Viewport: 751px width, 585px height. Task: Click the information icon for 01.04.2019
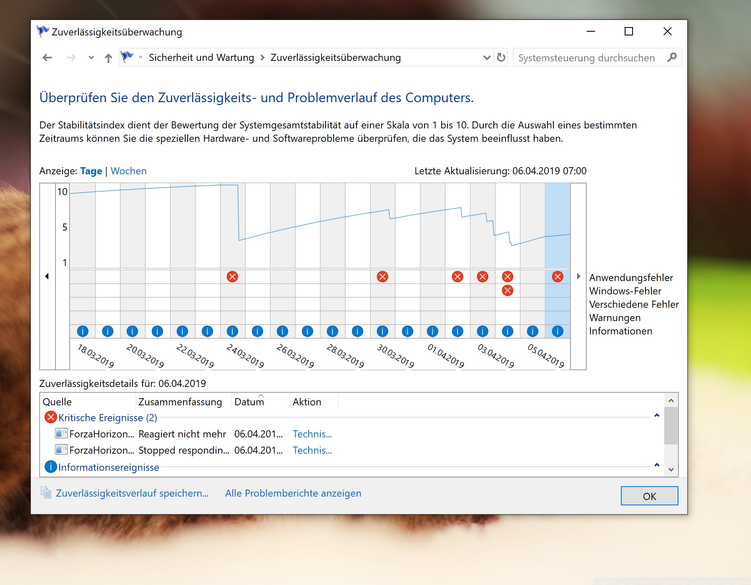pyautogui.click(x=432, y=331)
